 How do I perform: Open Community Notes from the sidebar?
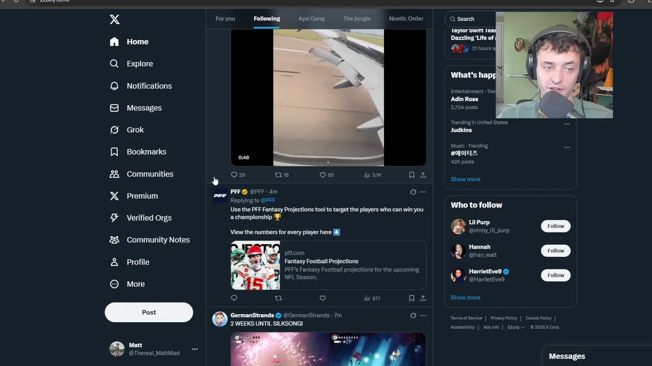(150, 239)
